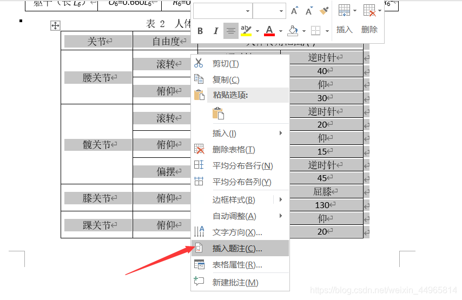Choose 删除表格(T) menu entry
The image size is (462, 300).
240,150
